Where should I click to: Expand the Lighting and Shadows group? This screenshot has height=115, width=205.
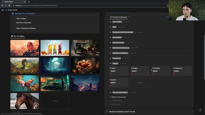click(110, 53)
